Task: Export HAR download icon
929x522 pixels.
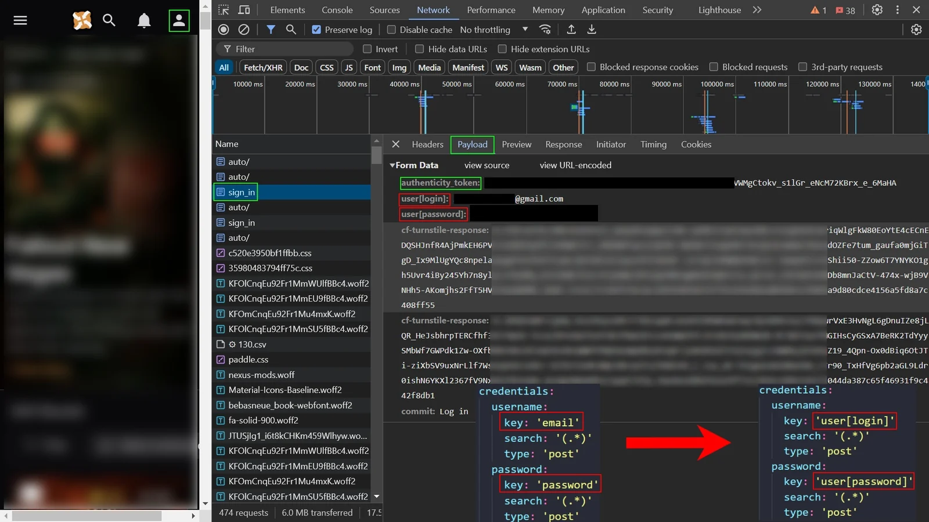Action: [592, 30]
